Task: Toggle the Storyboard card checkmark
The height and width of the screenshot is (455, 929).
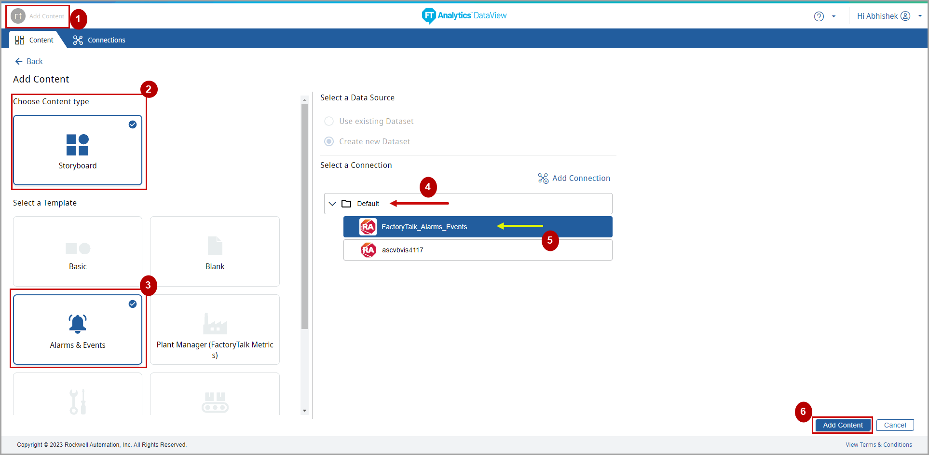Action: [x=133, y=124]
